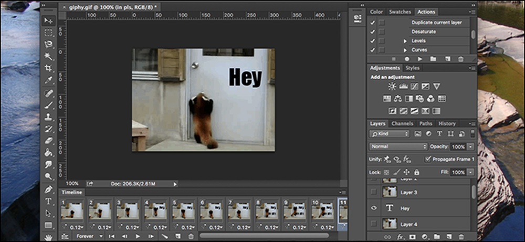Switch to the Swatches tab
525x242 pixels.
(x=400, y=12)
